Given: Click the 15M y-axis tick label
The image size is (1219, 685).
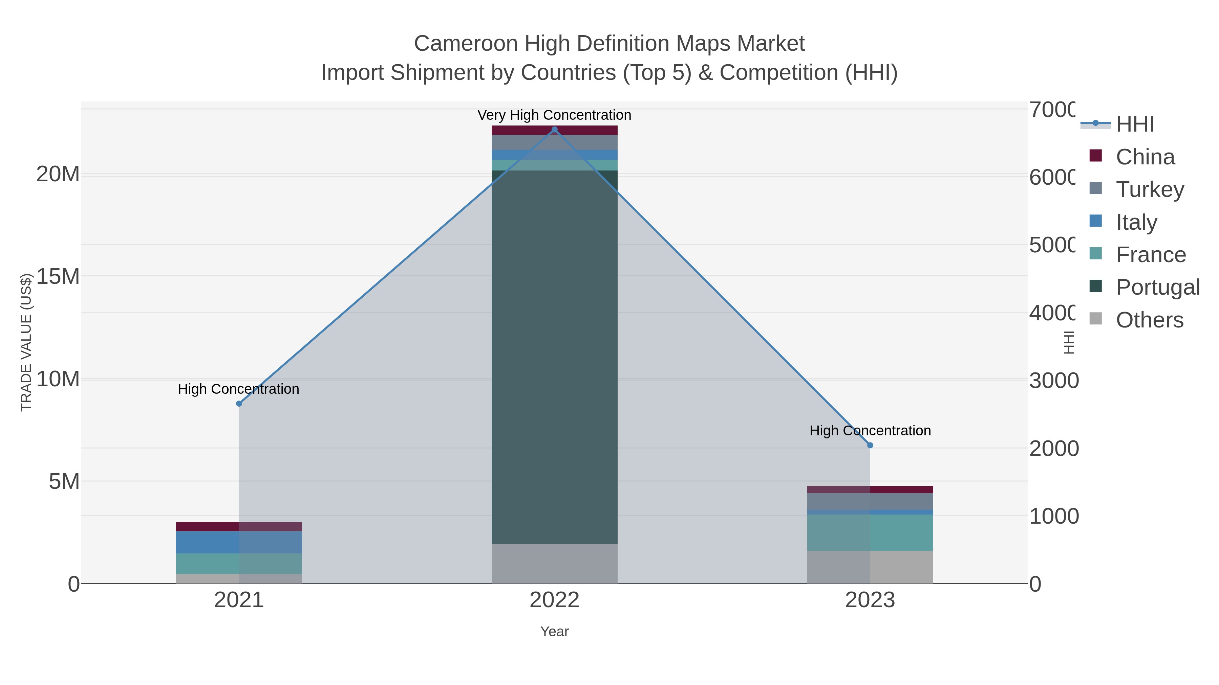Looking at the screenshot, I should (x=58, y=277).
